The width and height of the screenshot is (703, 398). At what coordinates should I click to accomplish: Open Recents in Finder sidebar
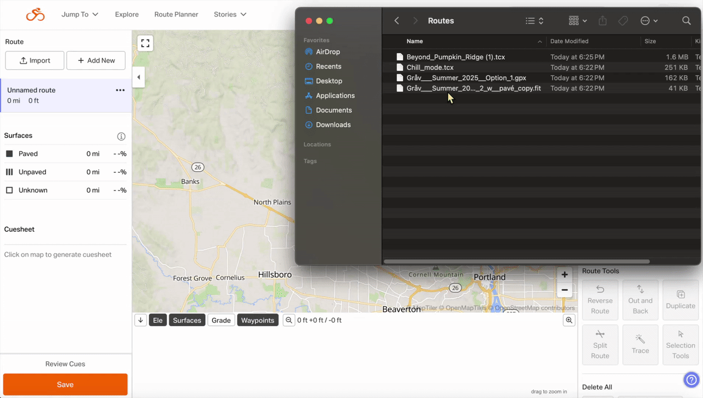[328, 66]
